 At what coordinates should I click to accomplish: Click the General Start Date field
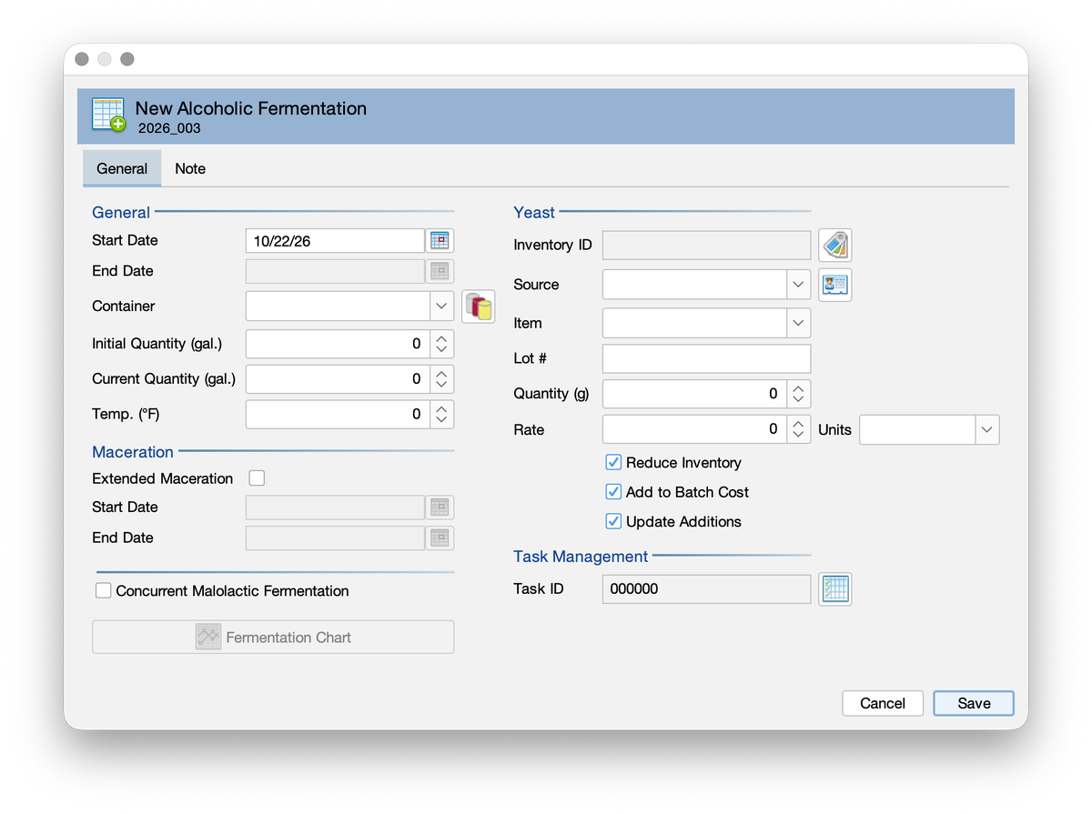click(335, 240)
